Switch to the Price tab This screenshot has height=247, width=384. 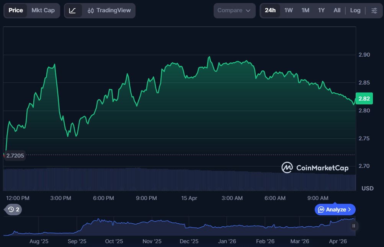(16, 11)
